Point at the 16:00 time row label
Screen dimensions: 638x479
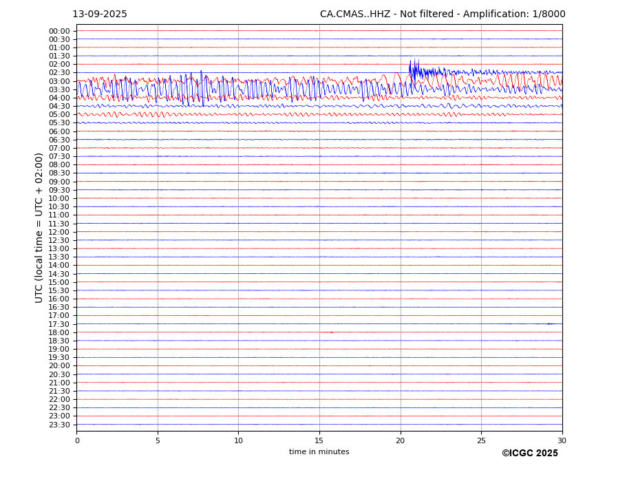click(59, 299)
